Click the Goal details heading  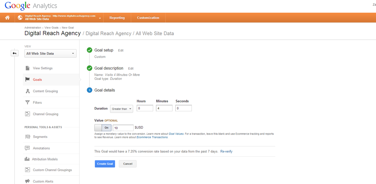[105, 90]
